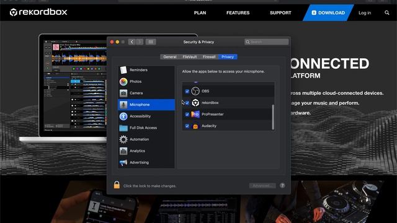Click the Audacity app icon

(x=195, y=126)
